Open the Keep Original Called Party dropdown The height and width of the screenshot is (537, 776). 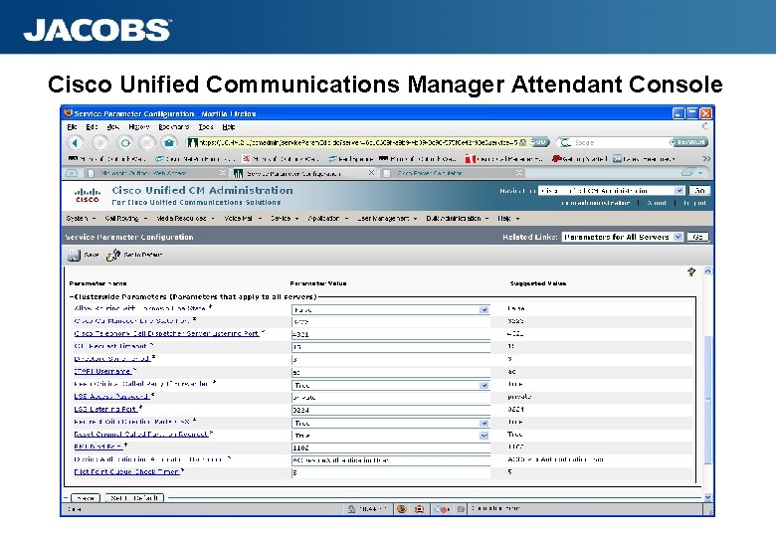click(391, 385)
